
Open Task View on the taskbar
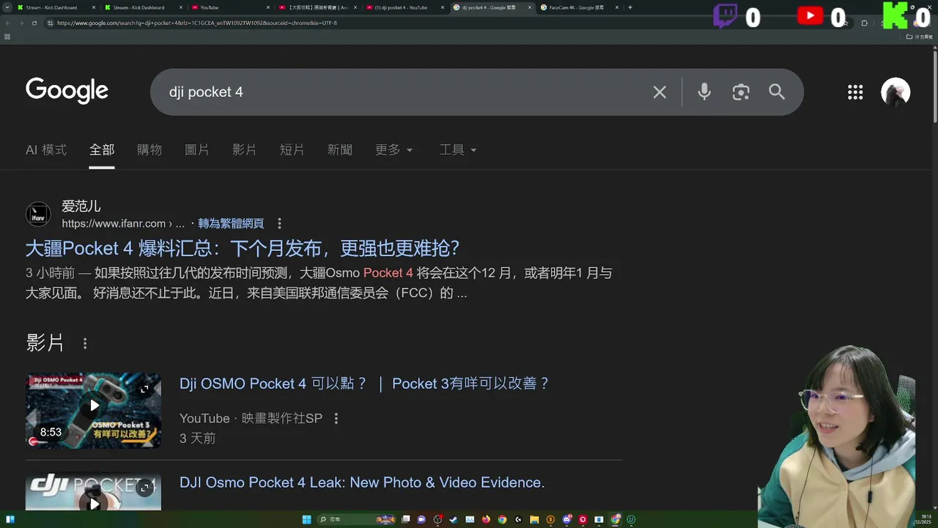coord(405,519)
